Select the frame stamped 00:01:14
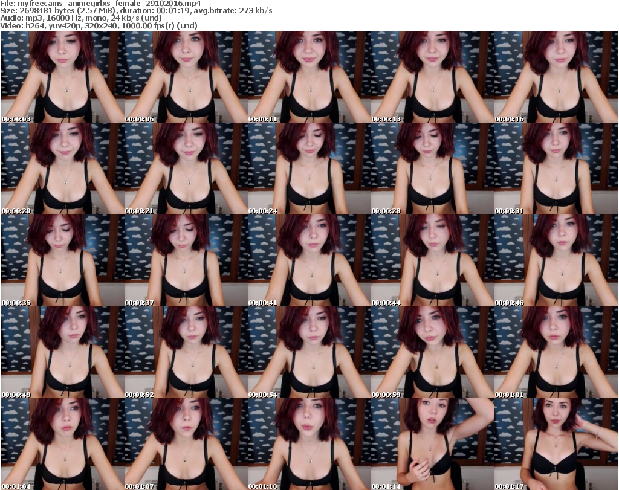Viewport: 619px width, 490px height. (432, 444)
